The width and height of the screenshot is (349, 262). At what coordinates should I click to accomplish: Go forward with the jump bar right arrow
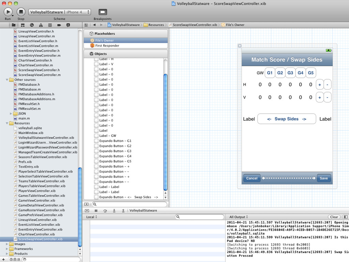[101, 25]
